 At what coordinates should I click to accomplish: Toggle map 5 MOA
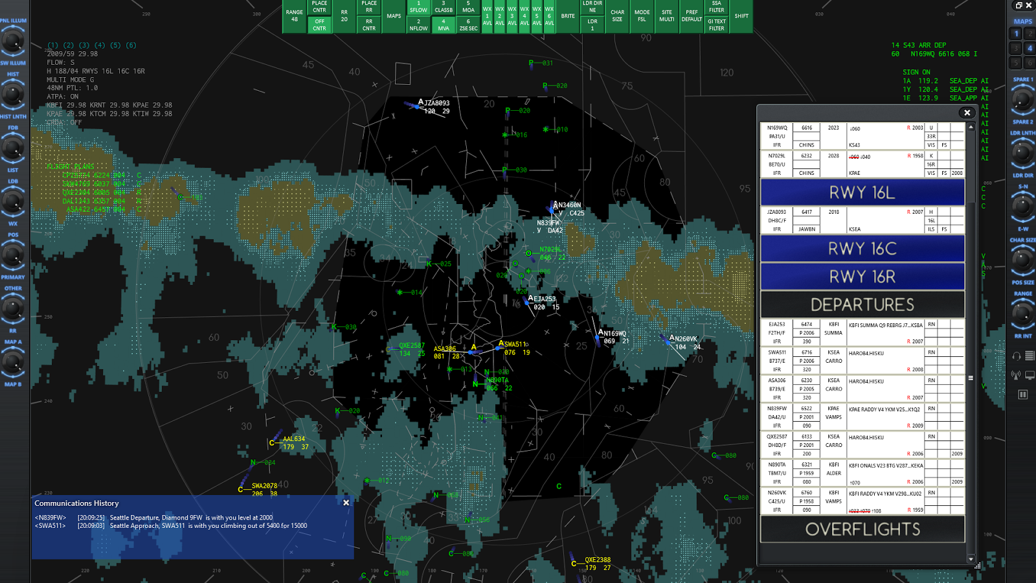468,7
